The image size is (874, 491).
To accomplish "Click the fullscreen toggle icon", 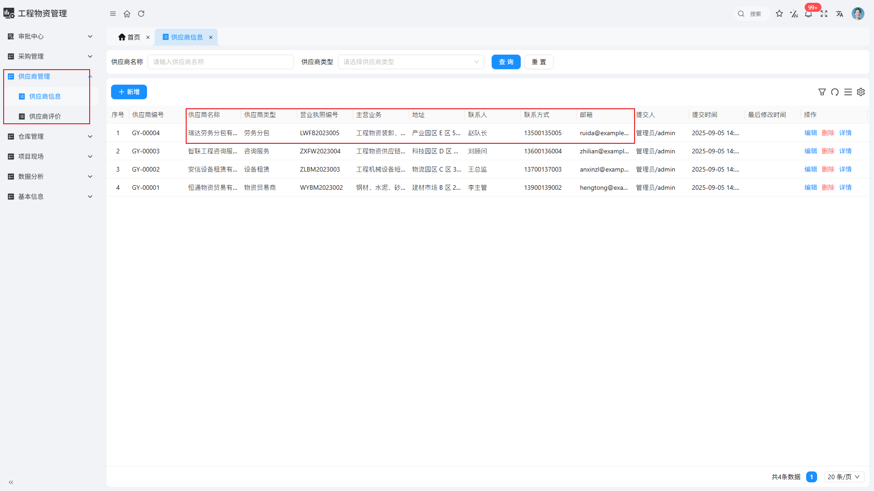I will (824, 14).
